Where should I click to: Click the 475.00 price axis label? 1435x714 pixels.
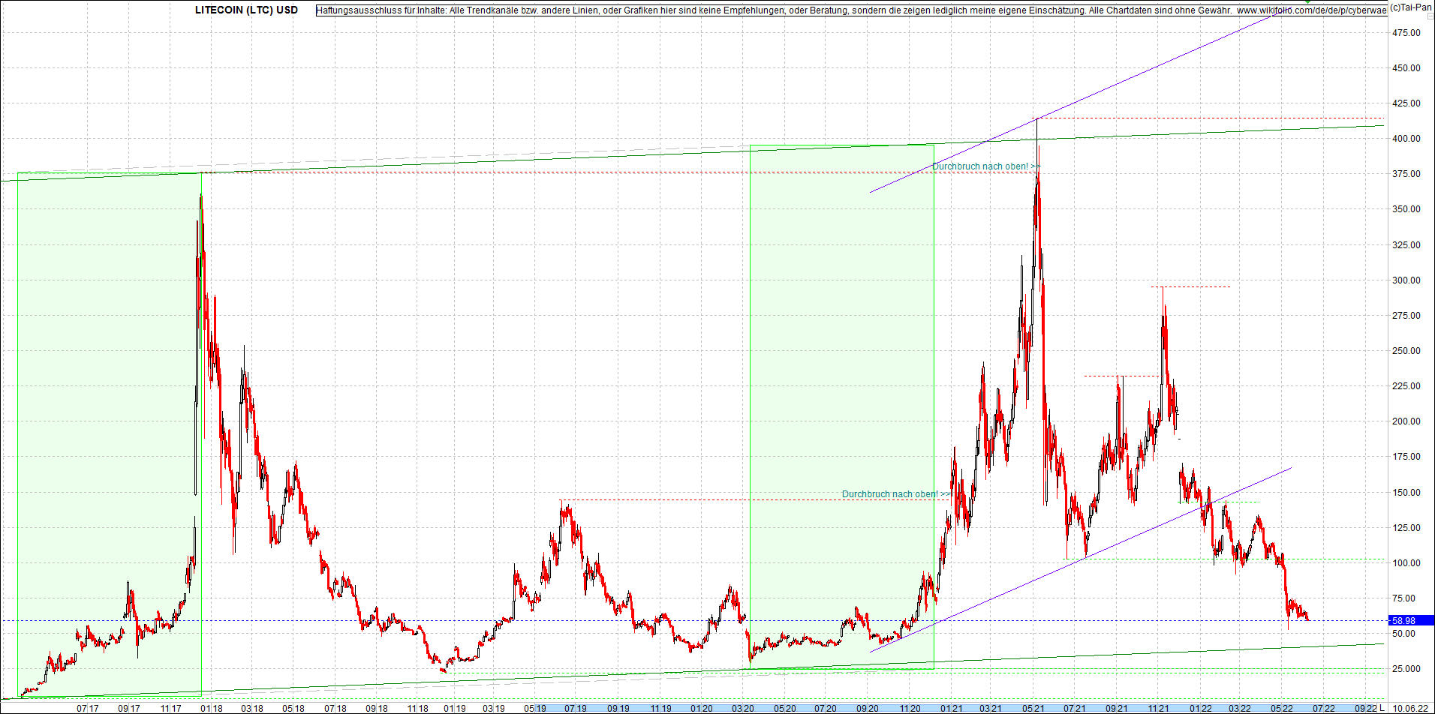(x=1406, y=33)
